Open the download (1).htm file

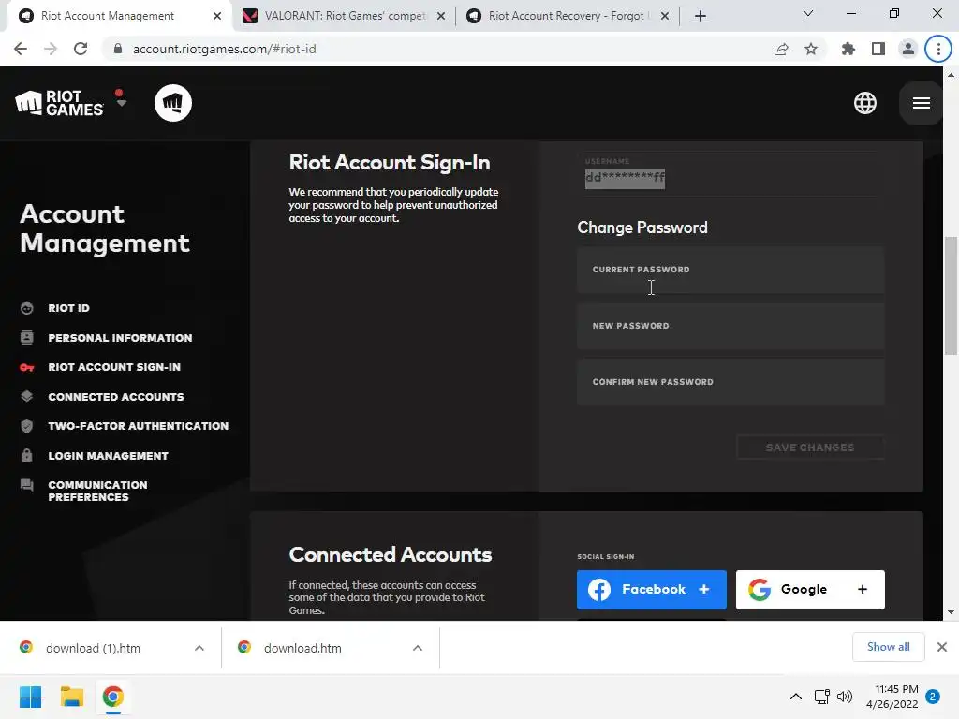pyautogui.click(x=93, y=648)
